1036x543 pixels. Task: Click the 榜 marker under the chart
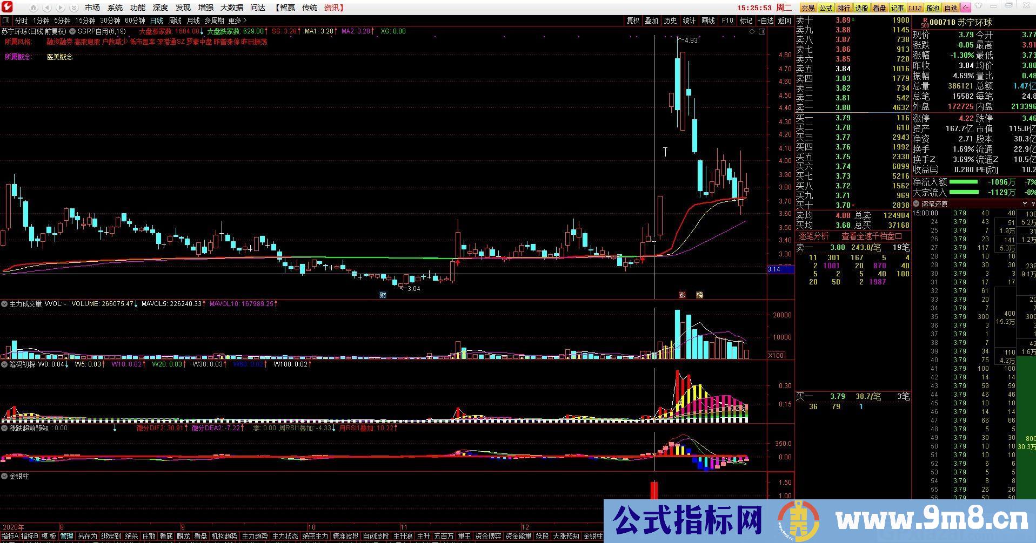pyautogui.click(x=699, y=295)
